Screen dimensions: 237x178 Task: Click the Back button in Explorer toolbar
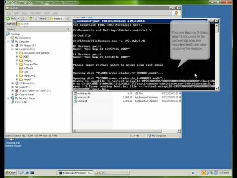(x=11, y=18)
